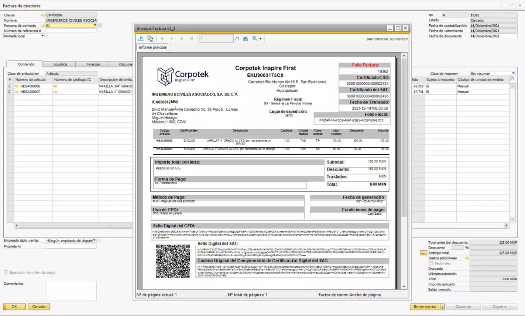Click the Comentarios text box
Screen dimensions: 525x316
coord(71,291)
